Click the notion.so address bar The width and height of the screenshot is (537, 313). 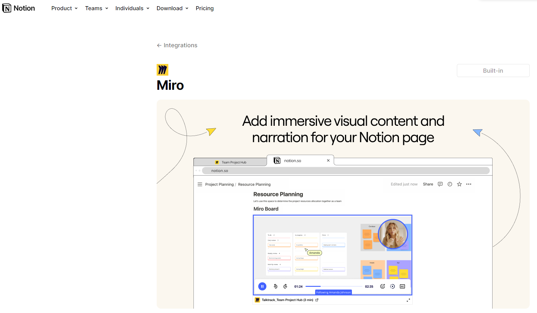(346, 170)
